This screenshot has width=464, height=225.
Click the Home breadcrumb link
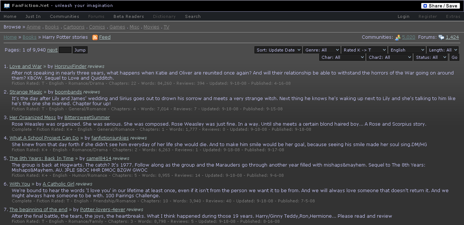pos(10,37)
